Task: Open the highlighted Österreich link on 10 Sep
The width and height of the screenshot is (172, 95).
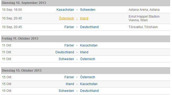Action: tap(66, 18)
